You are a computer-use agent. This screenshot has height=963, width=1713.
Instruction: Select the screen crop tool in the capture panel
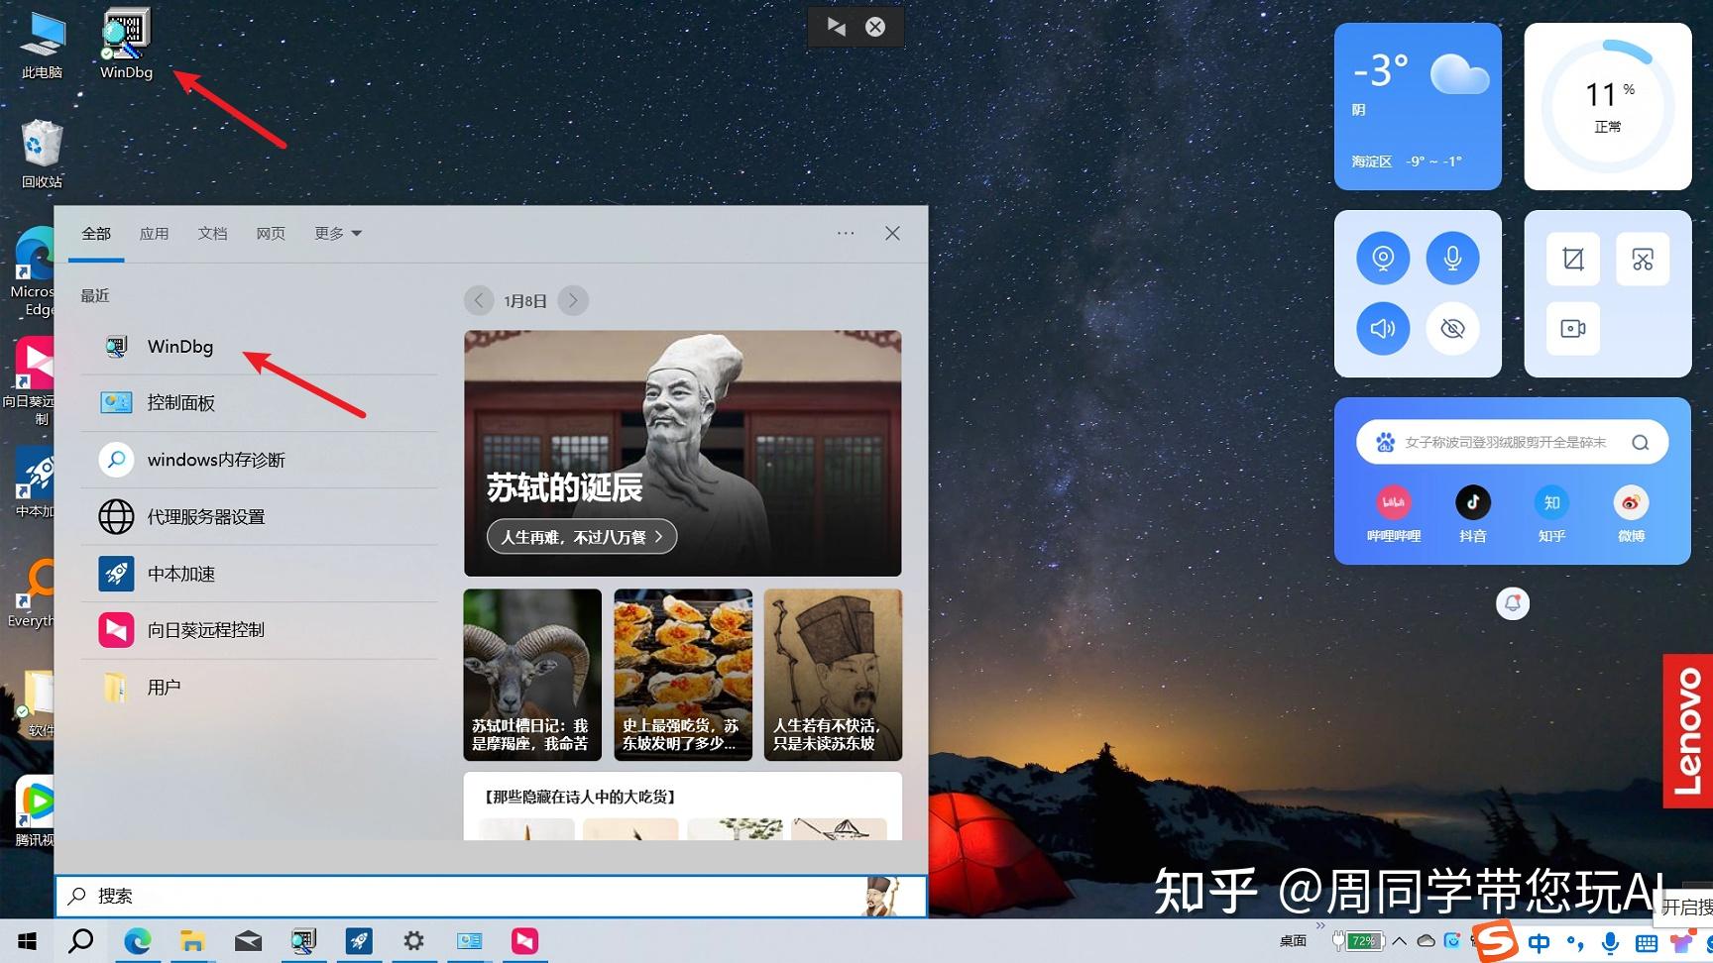(x=1572, y=257)
